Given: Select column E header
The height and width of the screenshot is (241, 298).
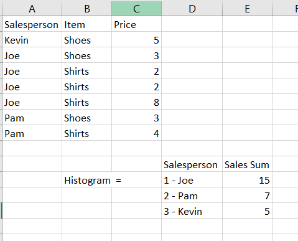Looking at the screenshot, I should click(247, 9).
